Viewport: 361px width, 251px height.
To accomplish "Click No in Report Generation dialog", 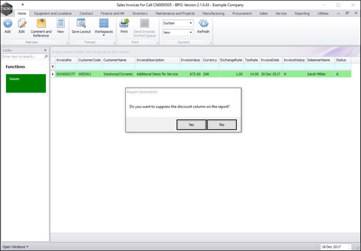I will point(222,125).
